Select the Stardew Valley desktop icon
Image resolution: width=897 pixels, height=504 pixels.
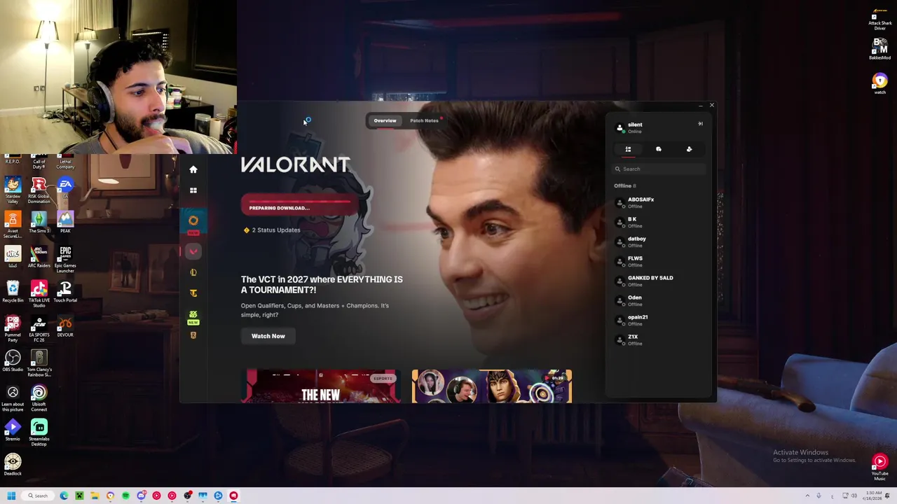pos(13,190)
